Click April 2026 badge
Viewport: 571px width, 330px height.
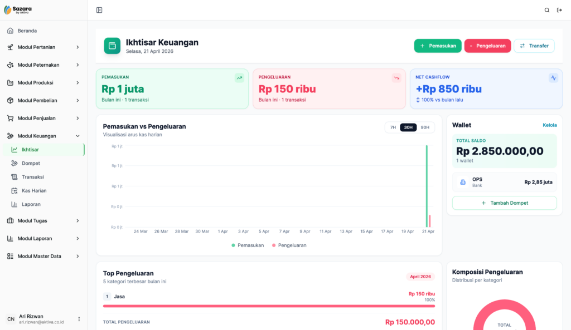[420, 277]
